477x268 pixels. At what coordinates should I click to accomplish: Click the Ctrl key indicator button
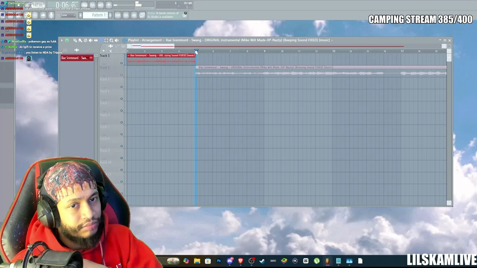126,15
